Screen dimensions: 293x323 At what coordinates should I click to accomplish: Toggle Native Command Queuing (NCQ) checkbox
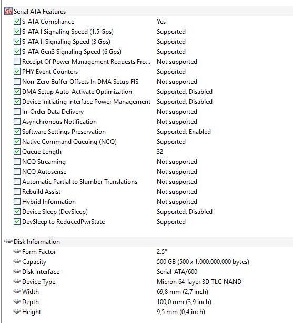(17, 142)
